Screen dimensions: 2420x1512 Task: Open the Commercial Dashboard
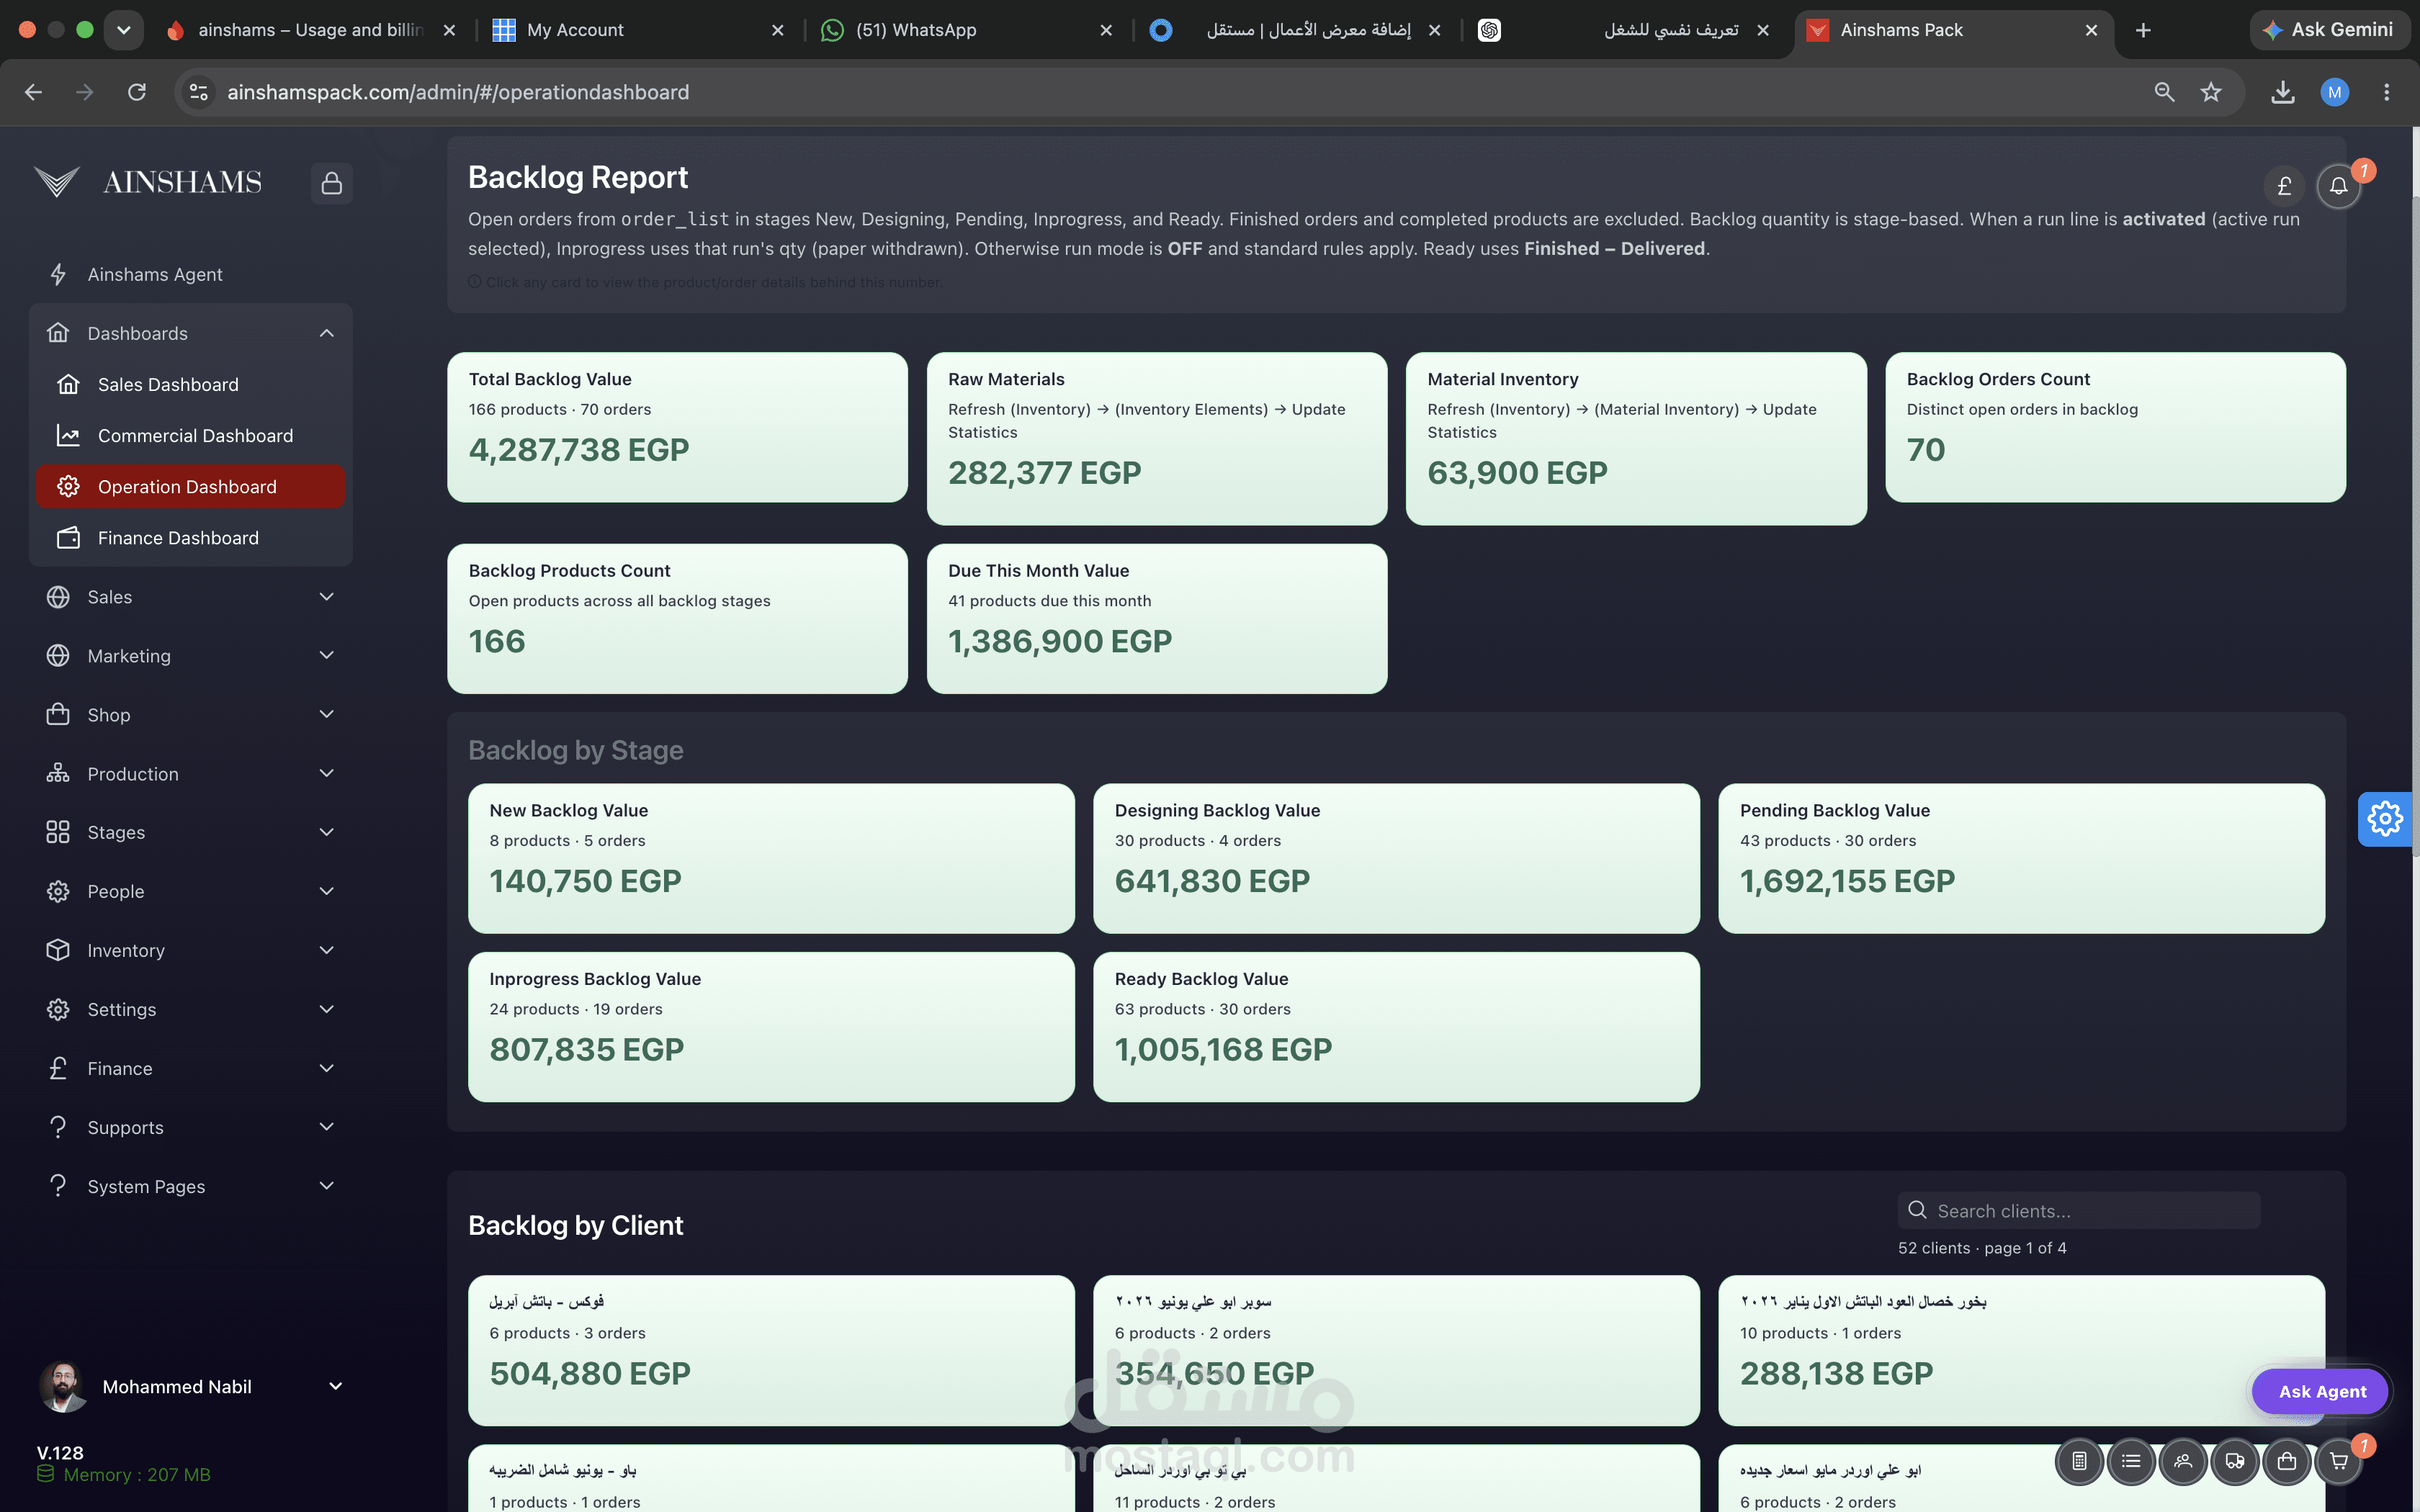(x=191, y=435)
